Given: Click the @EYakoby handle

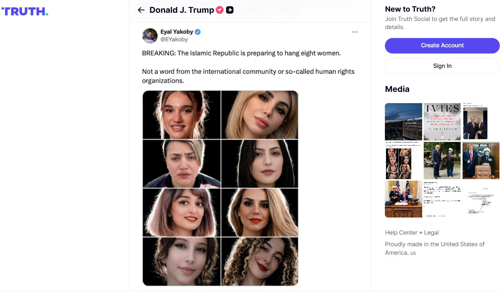Looking at the screenshot, I should tap(174, 40).
